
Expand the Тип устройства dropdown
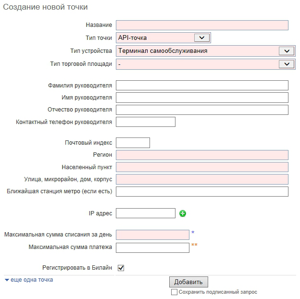point(205,51)
